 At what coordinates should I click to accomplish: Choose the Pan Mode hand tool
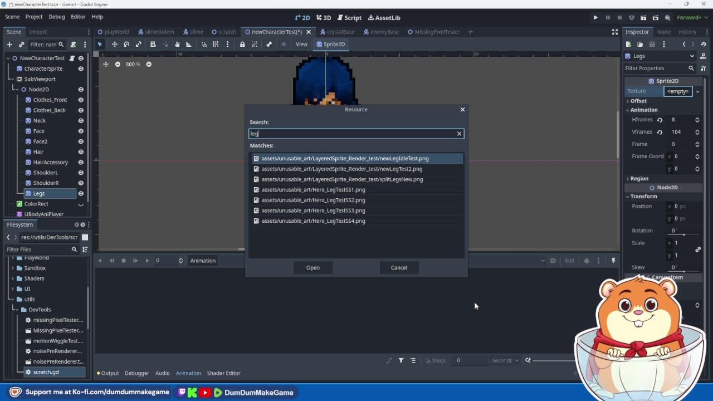pyautogui.click(x=177, y=44)
